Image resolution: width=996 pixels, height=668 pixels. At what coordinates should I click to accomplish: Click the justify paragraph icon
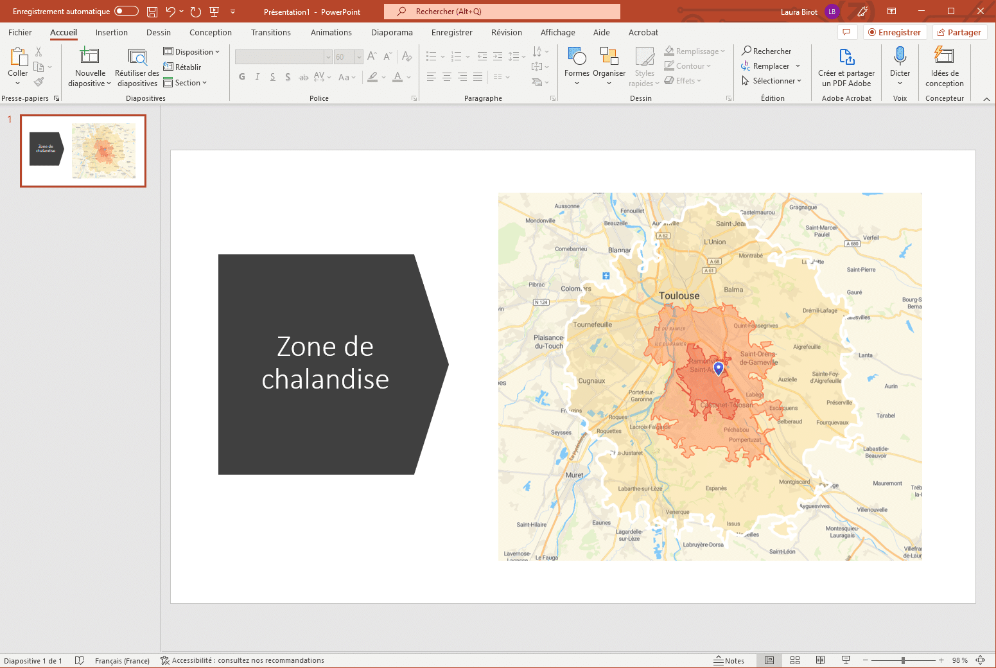478,77
